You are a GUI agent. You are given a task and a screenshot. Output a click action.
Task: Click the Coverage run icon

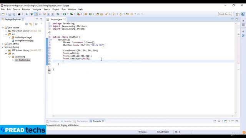pos(71,14)
